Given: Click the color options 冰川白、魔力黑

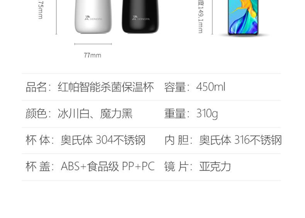Looking at the screenshot, I should (x=95, y=114).
